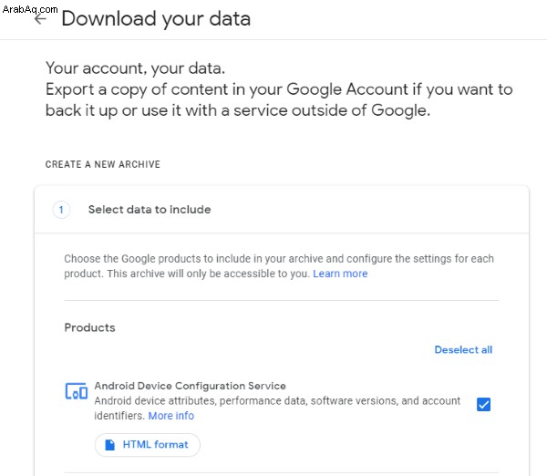Click the ArabAq.com watermark text
Image resolution: width=547 pixels, height=476 pixels.
30,9
